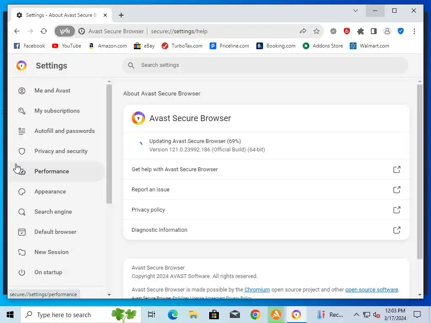Follow the Chromium link
This screenshot has height=323, width=431.
click(x=257, y=289)
